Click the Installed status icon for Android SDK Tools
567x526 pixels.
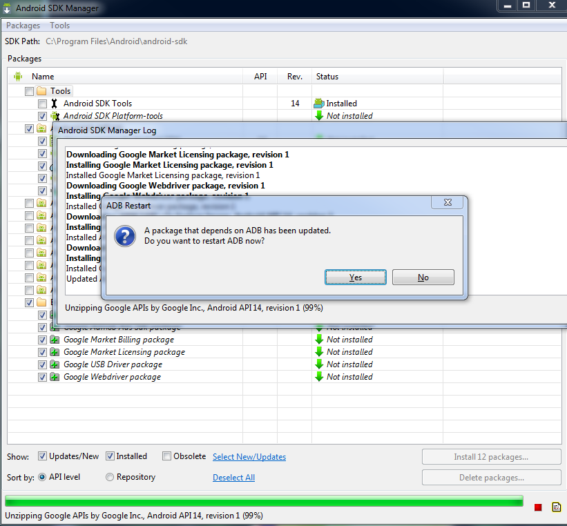(x=319, y=104)
